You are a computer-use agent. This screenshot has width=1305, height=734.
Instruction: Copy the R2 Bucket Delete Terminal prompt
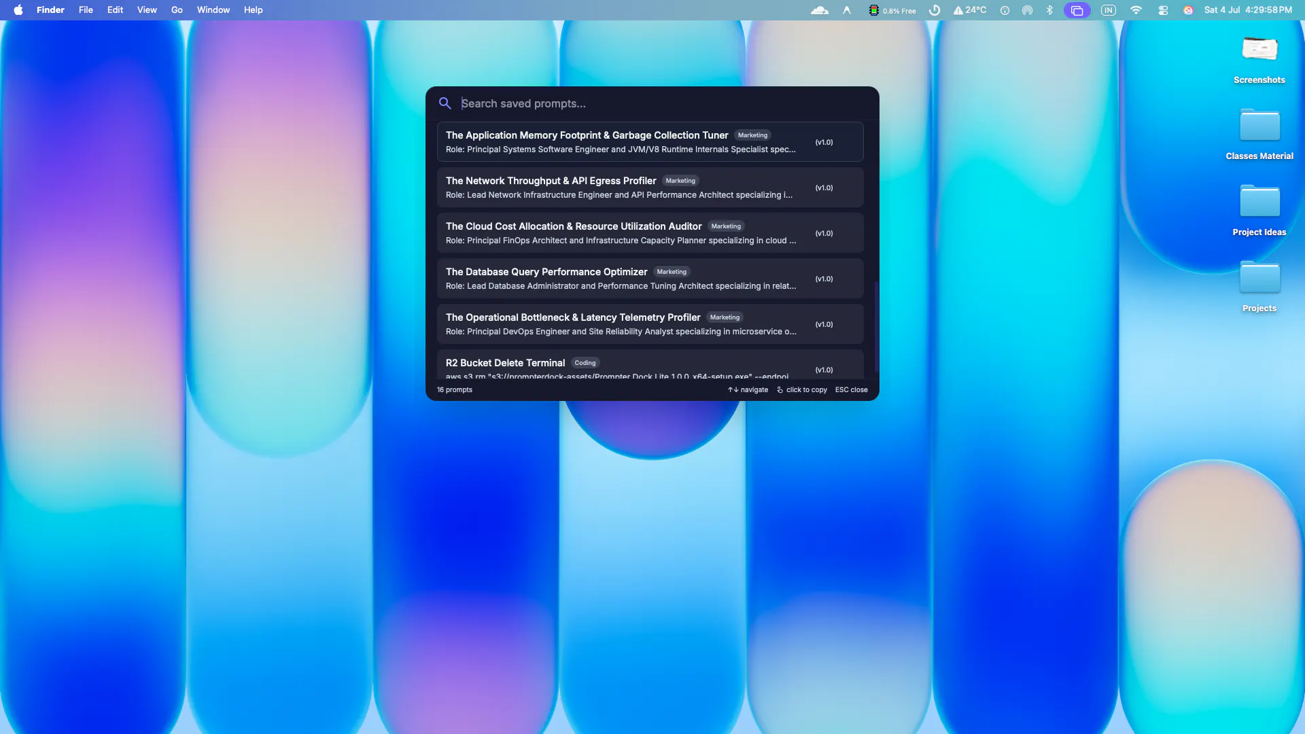click(650, 365)
